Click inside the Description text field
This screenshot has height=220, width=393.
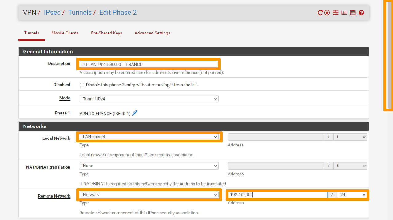[x=149, y=64]
